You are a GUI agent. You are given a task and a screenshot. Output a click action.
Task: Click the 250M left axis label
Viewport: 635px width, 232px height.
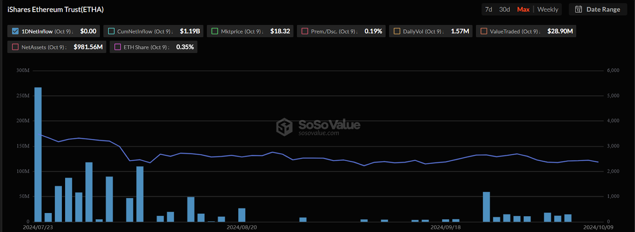tap(23, 96)
